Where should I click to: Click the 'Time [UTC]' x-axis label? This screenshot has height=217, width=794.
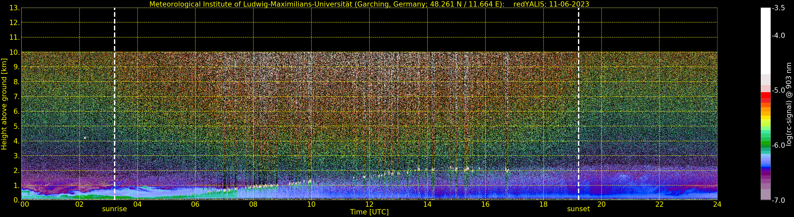pyautogui.click(x=369, y=212)
